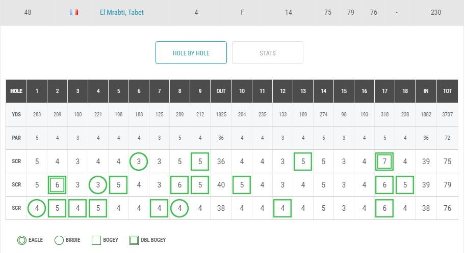Open the El Mrabti, Tabet player link
This screenshot has width=465, height=253.
point(121,12)
